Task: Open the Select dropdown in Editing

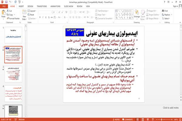Action: [x=166, y=18]
